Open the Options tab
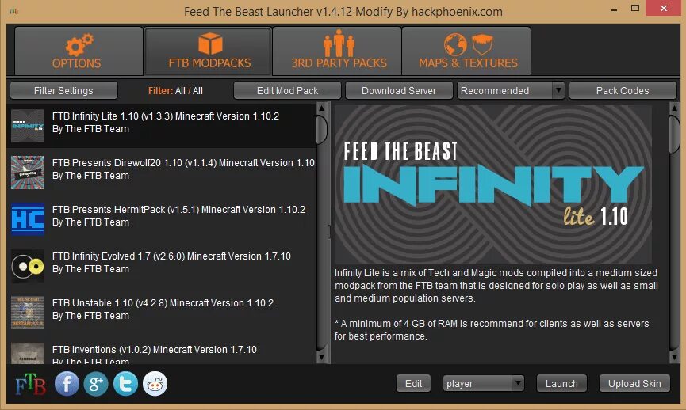 click(x=79, y=51)
